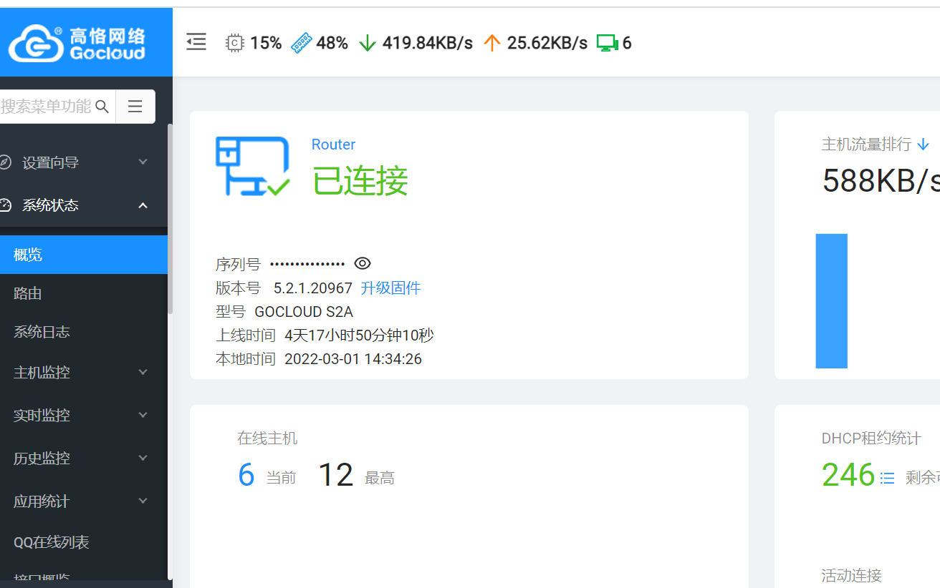Expand the 主机监控 submenu

(x=84, y=372)
